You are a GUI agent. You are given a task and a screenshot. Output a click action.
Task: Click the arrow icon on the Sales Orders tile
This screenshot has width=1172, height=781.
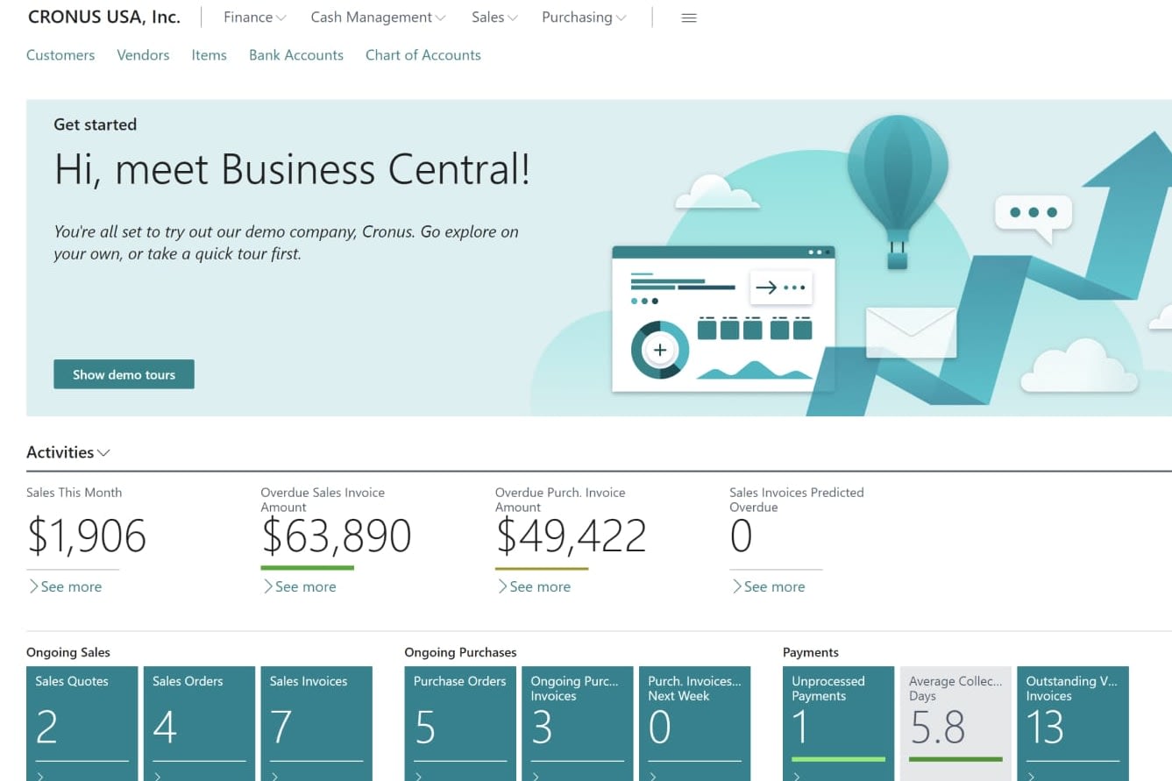pos(158,776)
